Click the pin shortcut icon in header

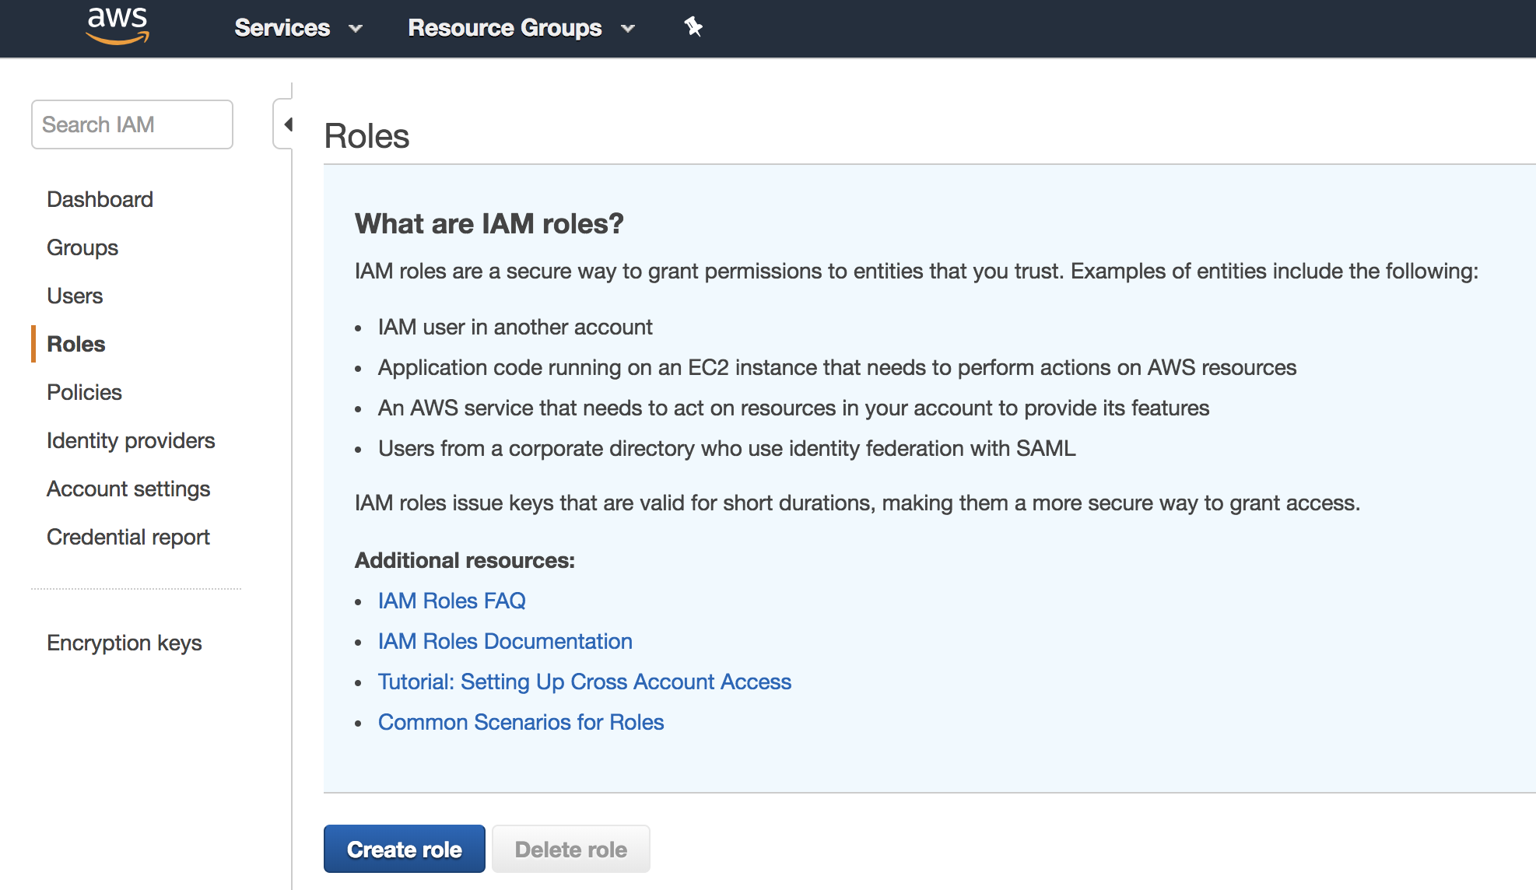[x=693, y=27]
